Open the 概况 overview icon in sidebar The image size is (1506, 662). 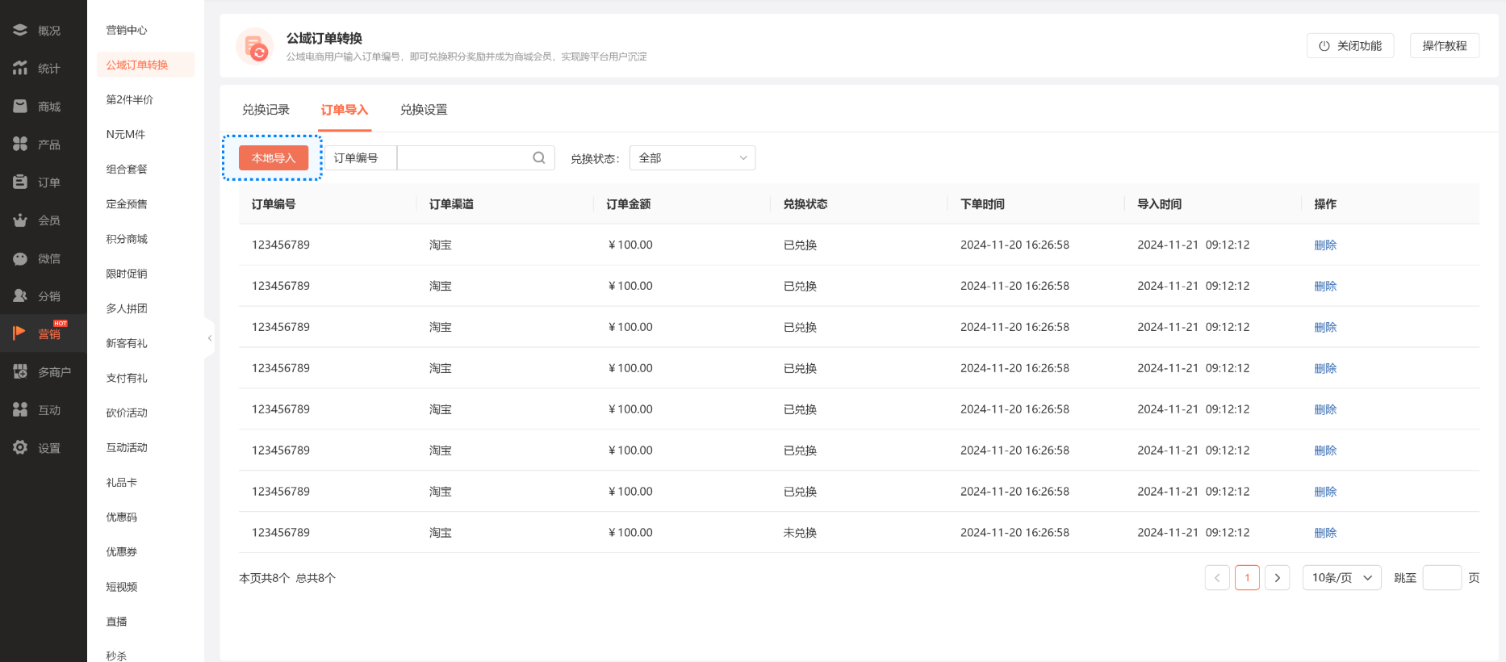[x=20, y=31]
